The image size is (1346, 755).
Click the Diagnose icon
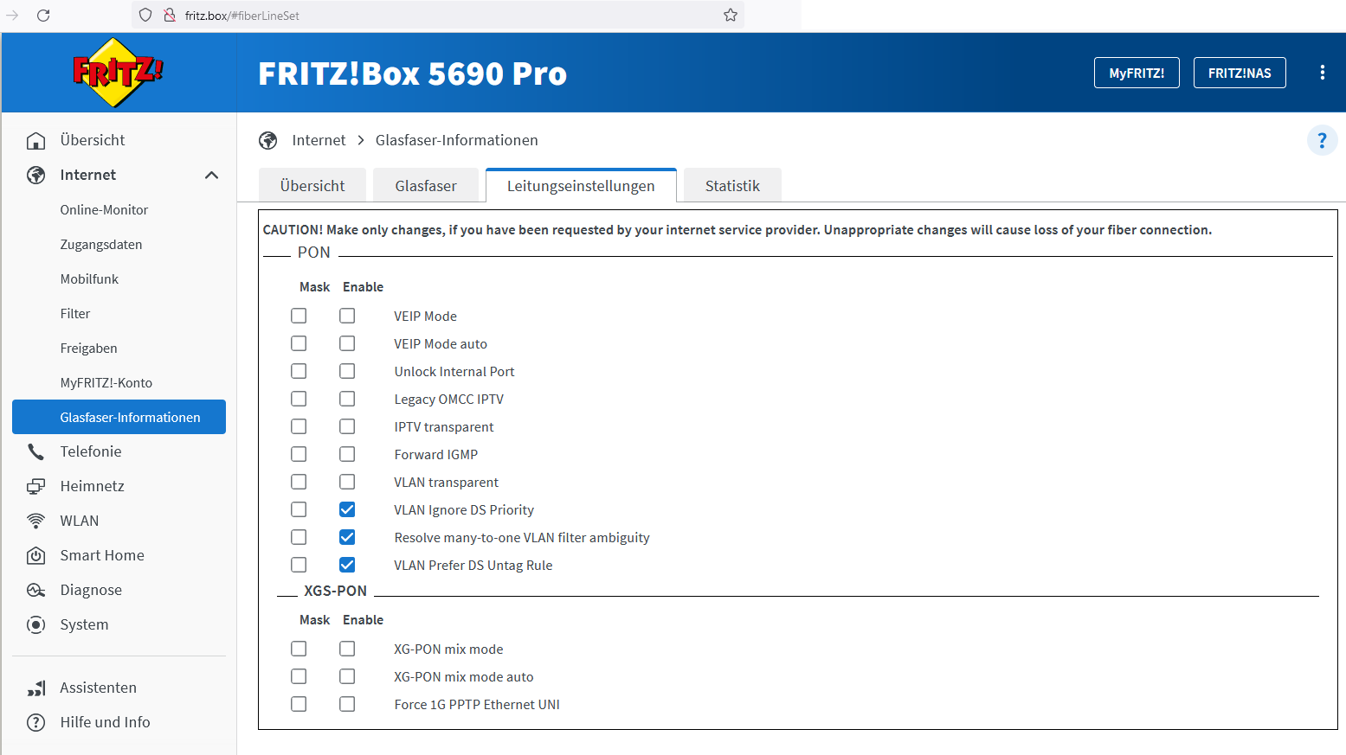[36, 590]
